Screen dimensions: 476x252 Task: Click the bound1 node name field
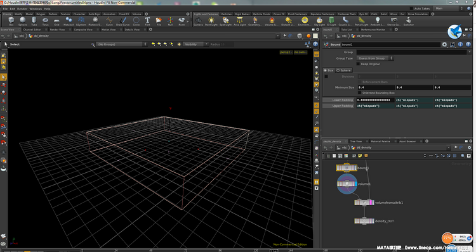(391, 44)
